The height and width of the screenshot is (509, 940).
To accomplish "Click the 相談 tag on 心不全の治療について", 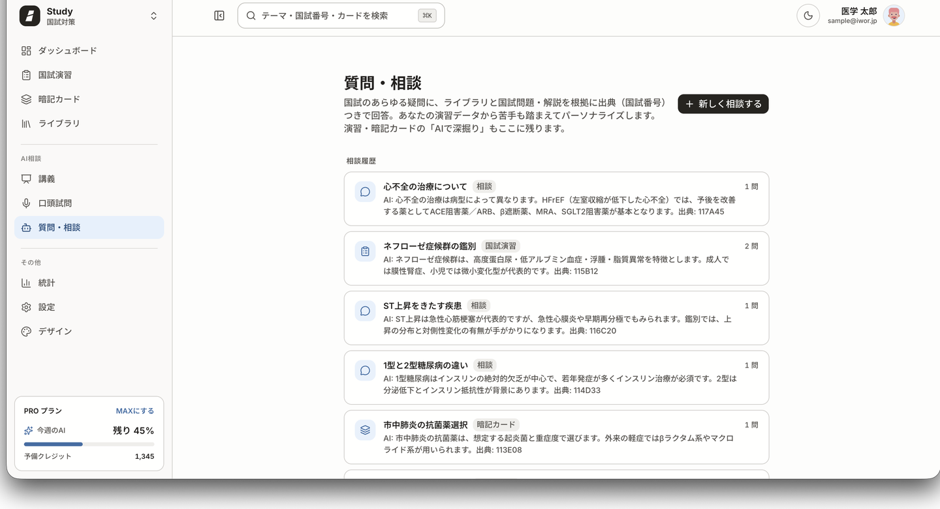I will 484,186.
